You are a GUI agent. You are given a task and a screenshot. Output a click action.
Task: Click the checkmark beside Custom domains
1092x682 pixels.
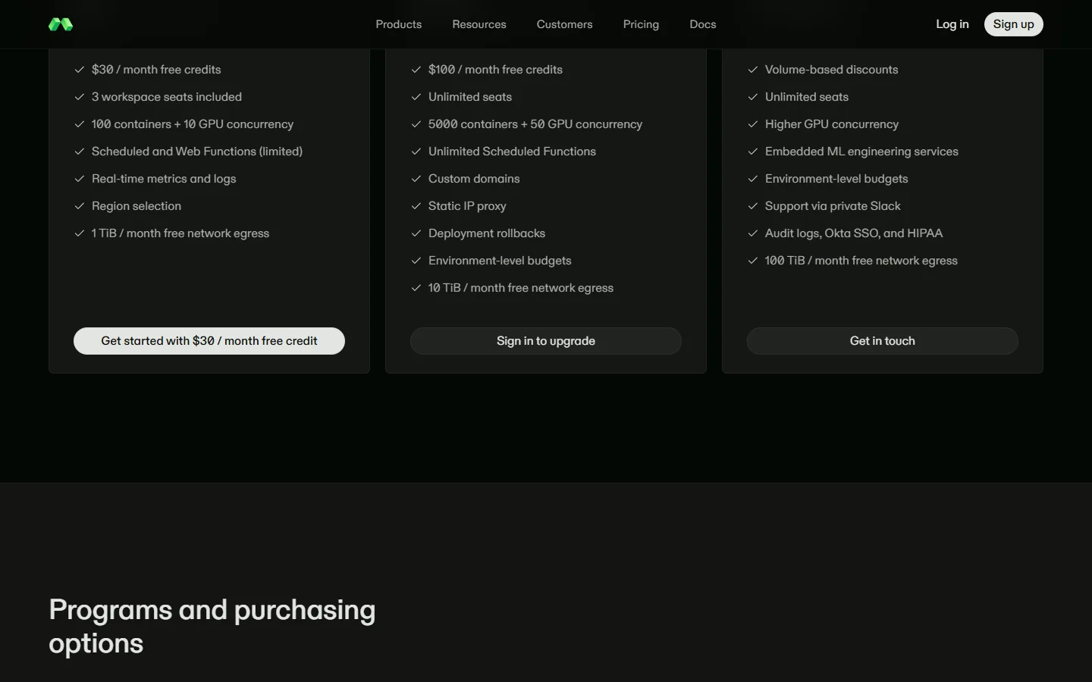point(416,179)
